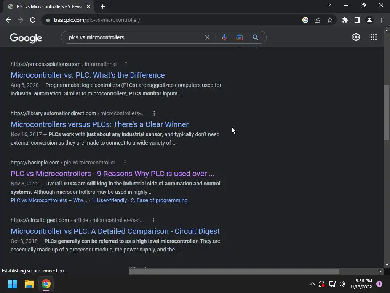Click the Chrome taskbar icon
This screenshot has width=390, height=293.
pos(46,284)
